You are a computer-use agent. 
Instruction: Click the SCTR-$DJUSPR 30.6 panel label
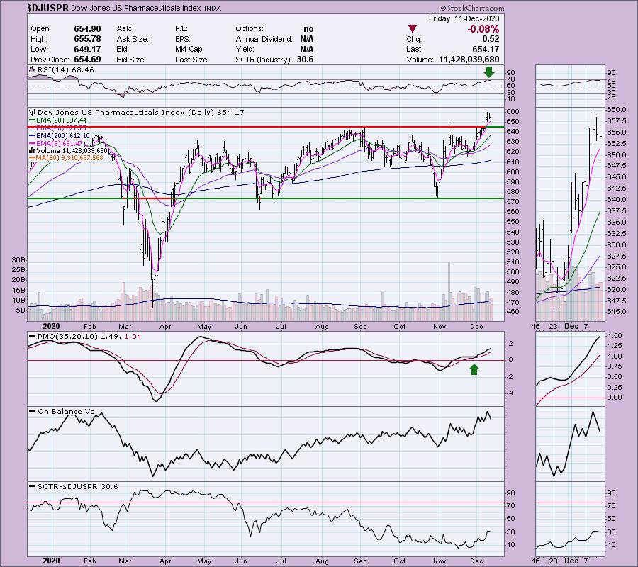tap(78, 486)
